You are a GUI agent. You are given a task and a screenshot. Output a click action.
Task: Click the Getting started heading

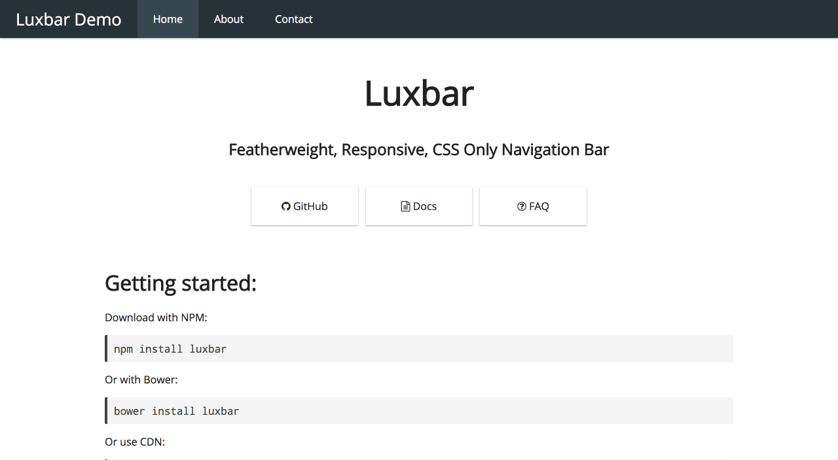pyautogui.click(x=181, y=283)
